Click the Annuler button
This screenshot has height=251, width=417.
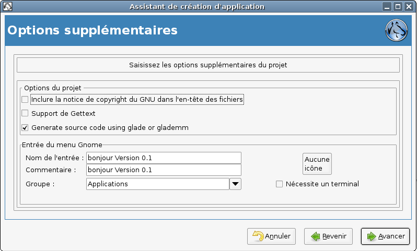tap(271, 236)
